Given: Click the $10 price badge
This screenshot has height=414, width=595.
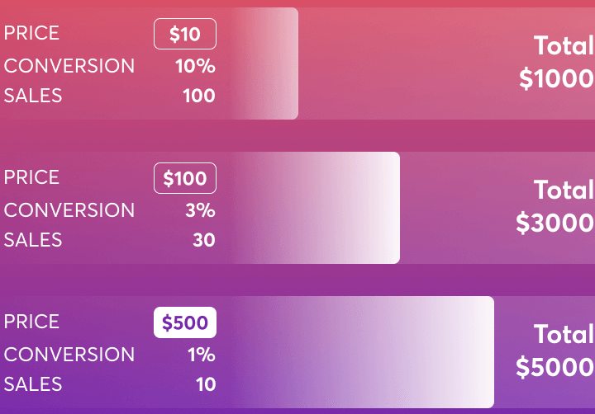Looking at the screenshot, I should [x=185, y=34].
